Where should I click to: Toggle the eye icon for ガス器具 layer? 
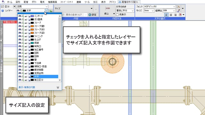20,19
